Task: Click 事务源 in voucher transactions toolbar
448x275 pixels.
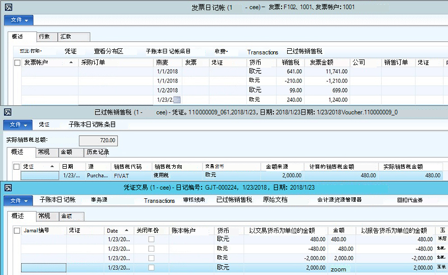Action: (99, 200)
